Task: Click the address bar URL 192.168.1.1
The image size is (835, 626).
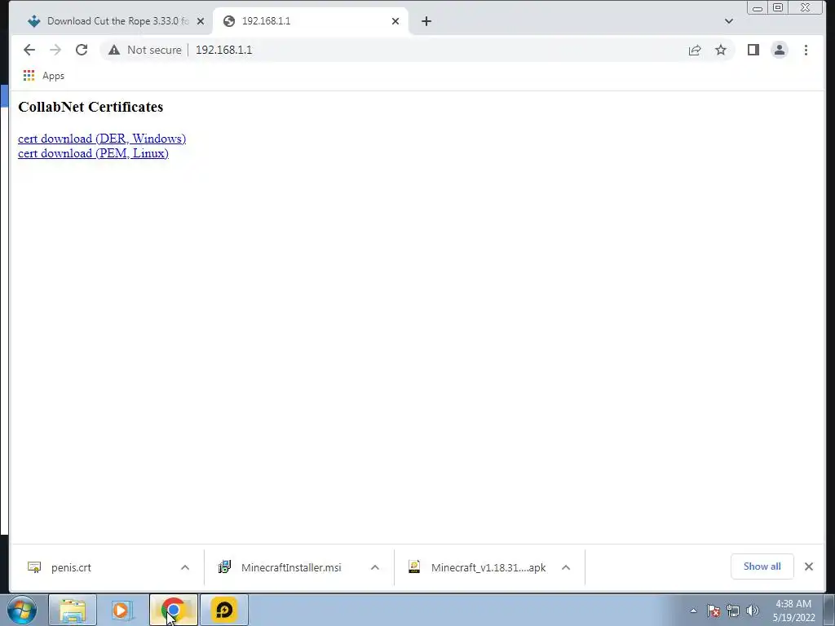Action: [x=223, y=50]
